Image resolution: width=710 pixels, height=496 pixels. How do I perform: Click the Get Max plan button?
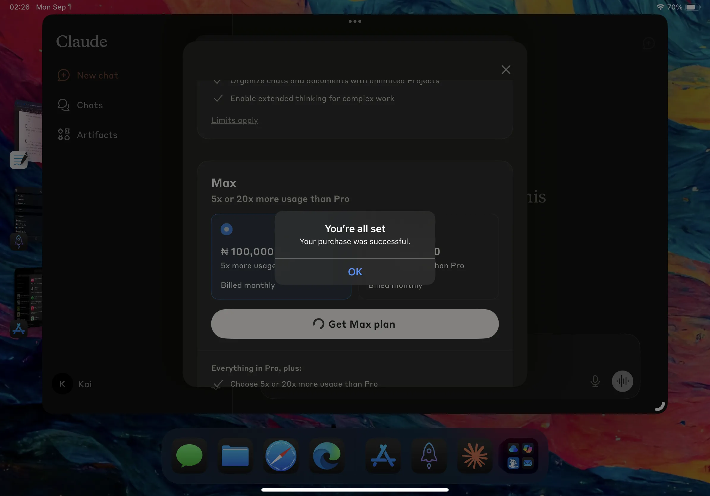tap(355, 324)
